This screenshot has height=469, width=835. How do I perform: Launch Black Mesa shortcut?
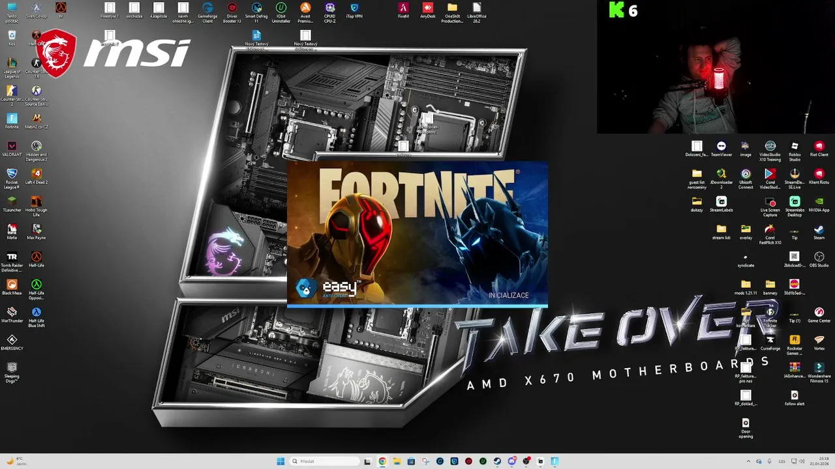coord(12,287)
